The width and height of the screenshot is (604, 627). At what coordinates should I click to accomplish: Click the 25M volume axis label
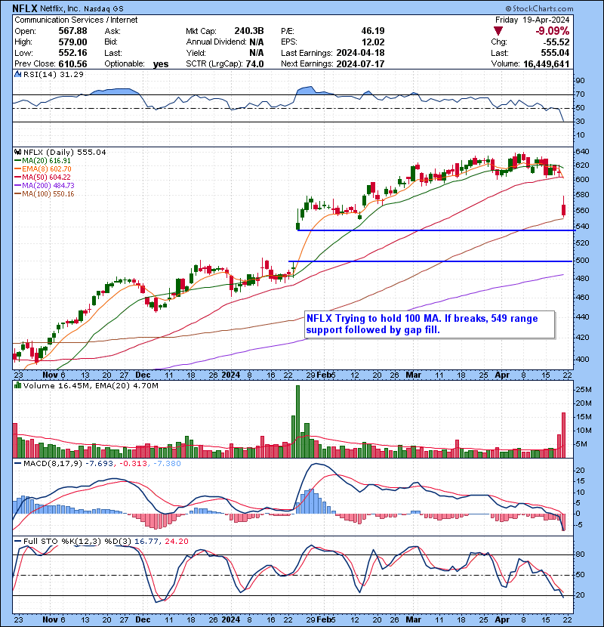pos(584,390)
